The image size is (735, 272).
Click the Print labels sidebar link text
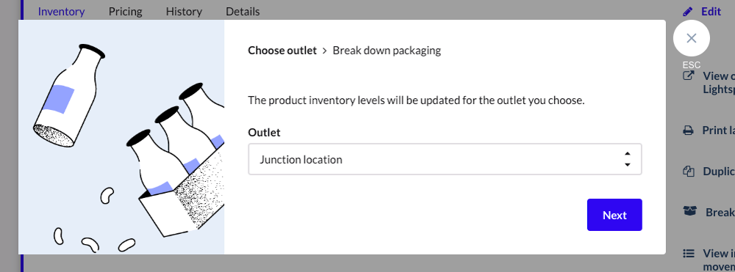pyautogui.click(x=718, y=131)
